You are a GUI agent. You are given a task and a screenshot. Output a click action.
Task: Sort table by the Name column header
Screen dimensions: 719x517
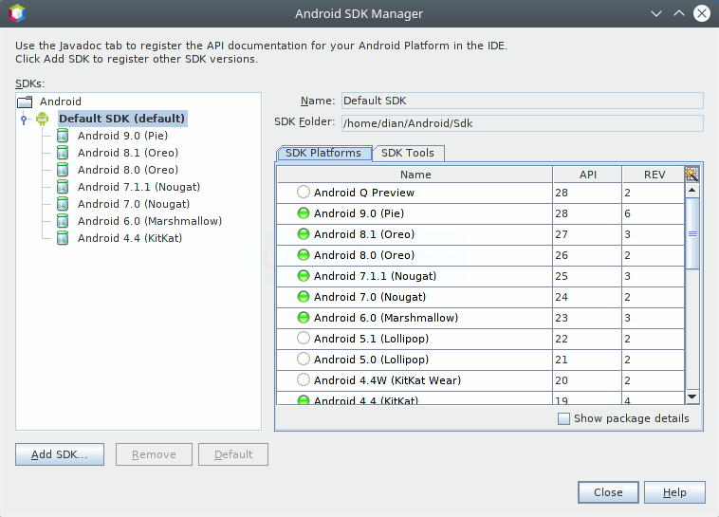tap(415, 175)
